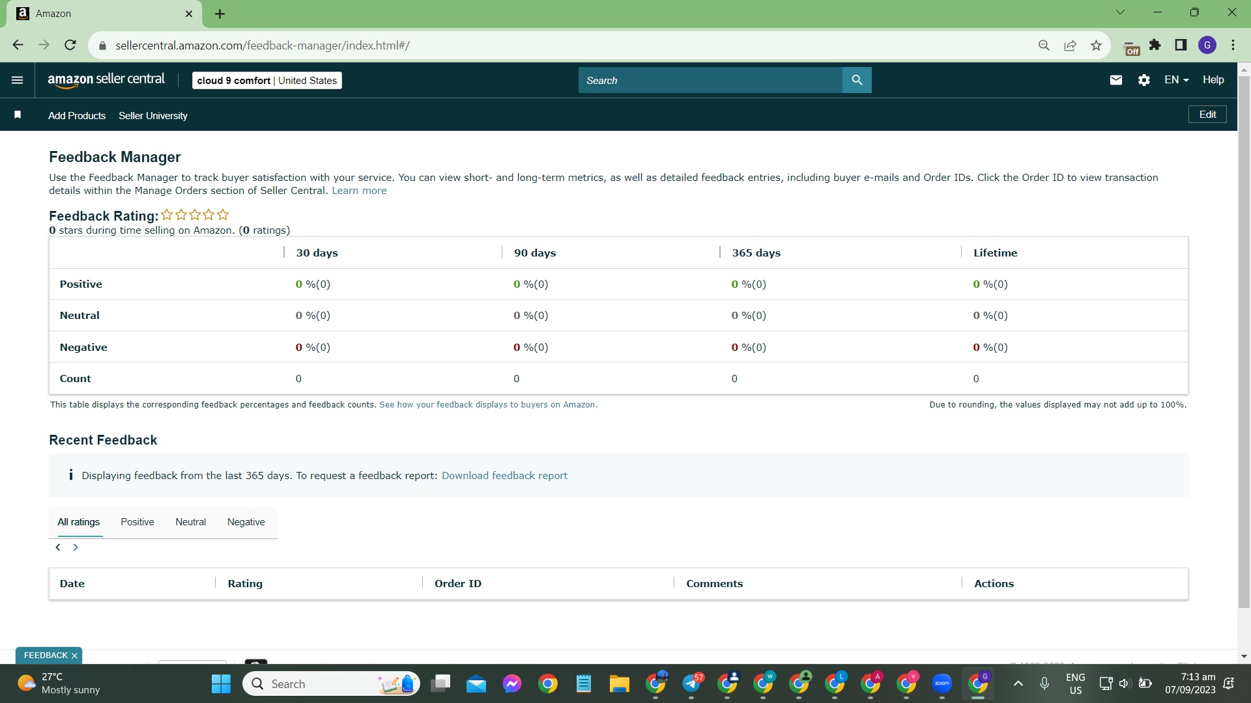1251x703 pixels.
Task: Click Download feedback report link
Action: coord(504,476)
